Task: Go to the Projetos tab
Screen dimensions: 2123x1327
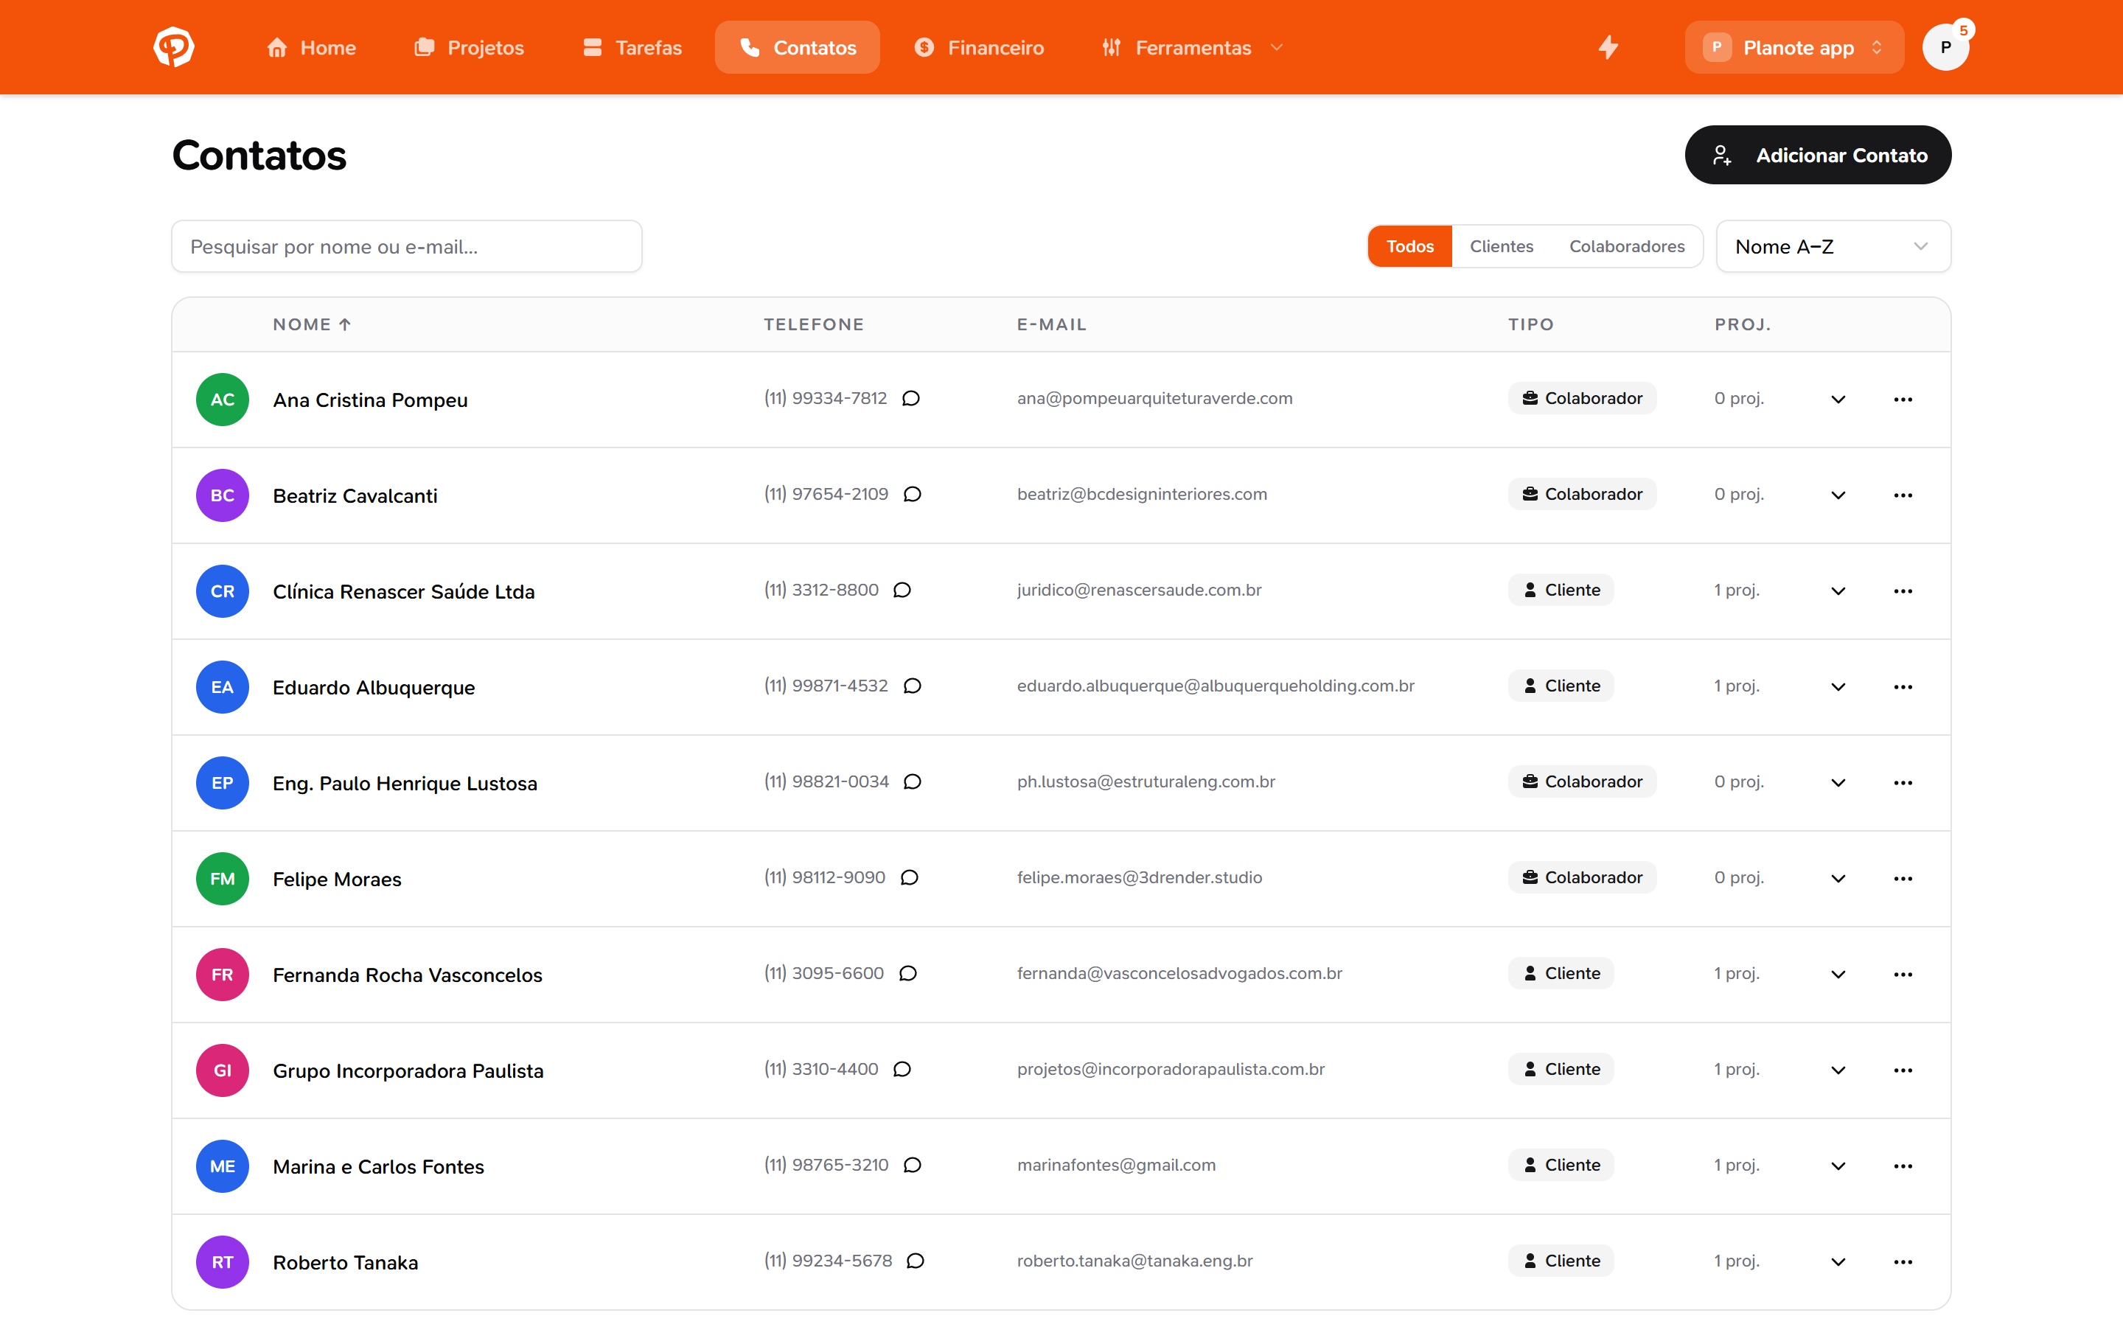Action: 469,47
